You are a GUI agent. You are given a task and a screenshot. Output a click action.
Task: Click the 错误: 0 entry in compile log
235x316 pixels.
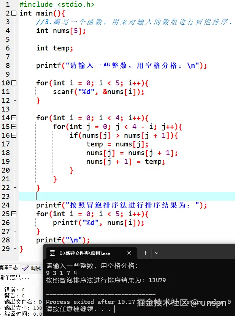pyautogui.click(x=14, y=290)
